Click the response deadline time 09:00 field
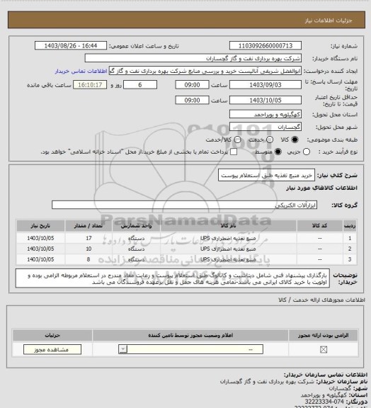The height and width of the screenshot is (408, 371). (x=192, y=85)
